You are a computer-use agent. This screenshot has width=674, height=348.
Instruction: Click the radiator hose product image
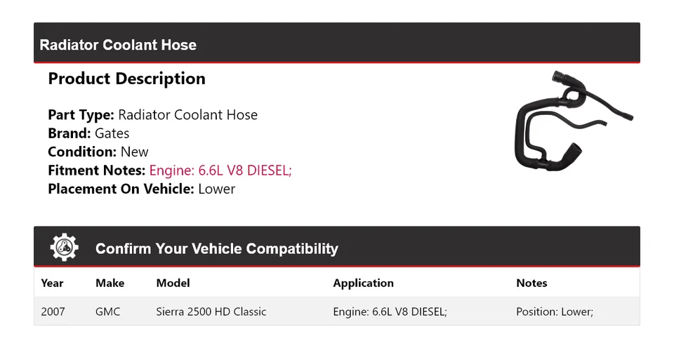click(x=573, y=119)
